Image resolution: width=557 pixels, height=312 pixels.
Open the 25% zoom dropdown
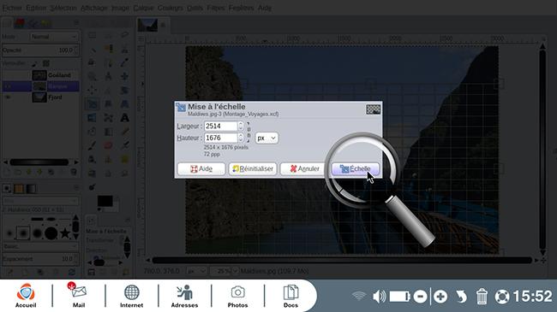[x=235, y=271]
